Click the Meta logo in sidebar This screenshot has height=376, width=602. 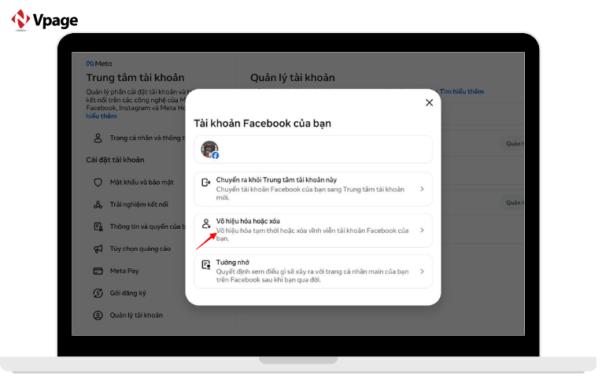pyautogui.click(x=99, y=64)
